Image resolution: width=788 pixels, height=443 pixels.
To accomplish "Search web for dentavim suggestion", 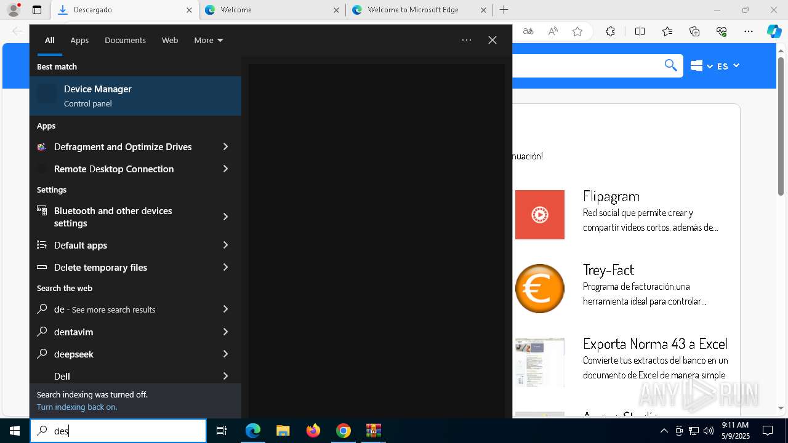I will coord(73,332).
